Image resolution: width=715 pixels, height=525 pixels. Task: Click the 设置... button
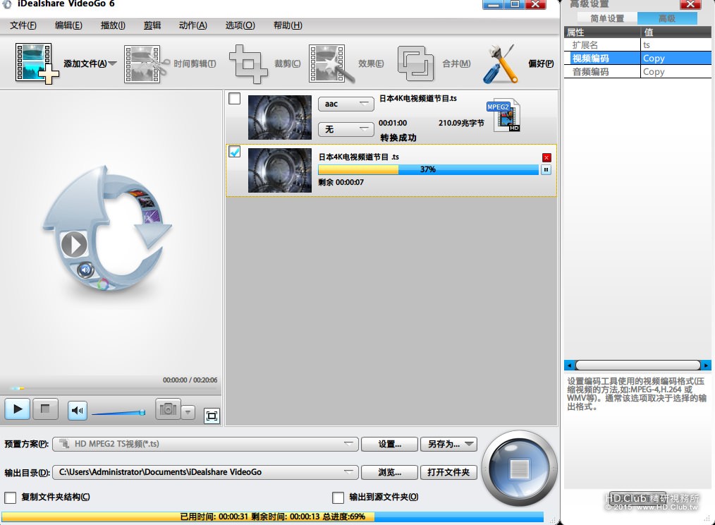pos(389,444)
